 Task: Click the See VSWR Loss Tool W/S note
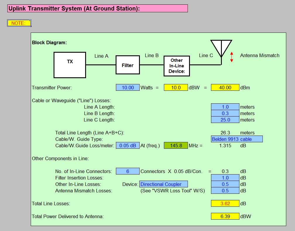[173, 191]
